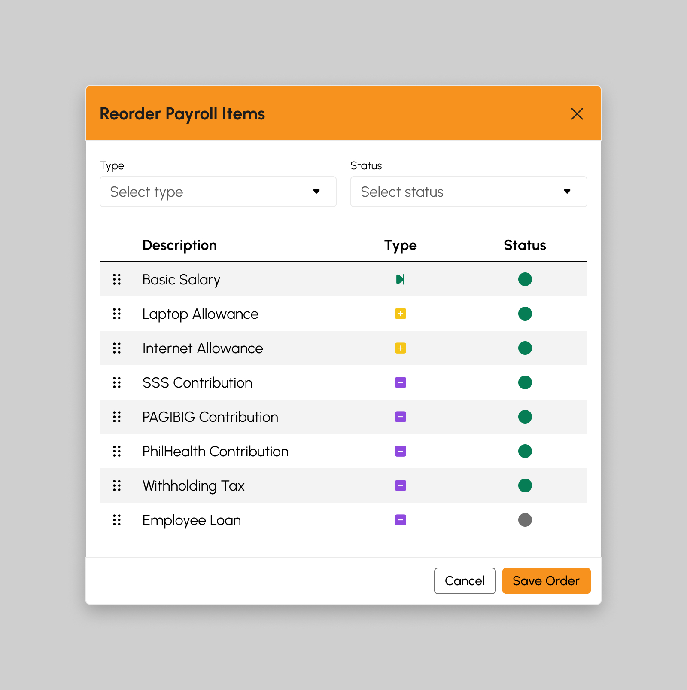687x690 pixels.
Task: Click the drag handle for Withholding Tax
Action: click(117, 485)
